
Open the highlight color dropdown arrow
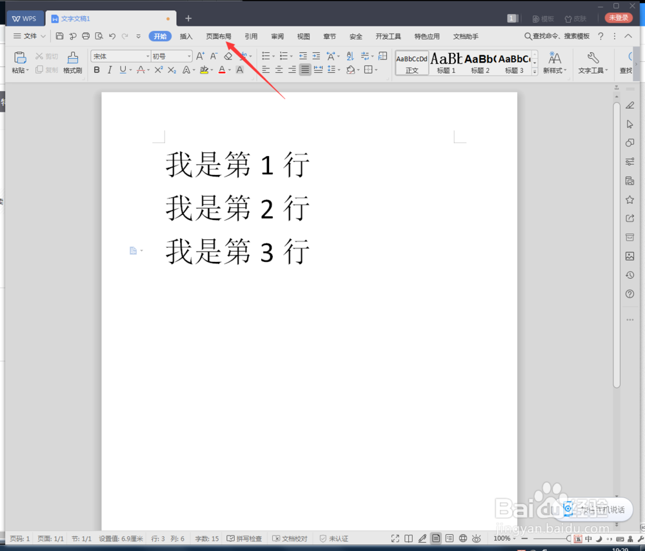coord(212,70)
